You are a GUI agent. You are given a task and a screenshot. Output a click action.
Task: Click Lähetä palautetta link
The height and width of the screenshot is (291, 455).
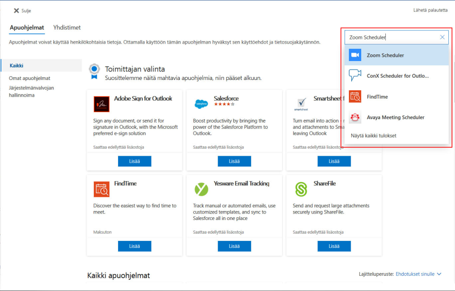(430, 10)
